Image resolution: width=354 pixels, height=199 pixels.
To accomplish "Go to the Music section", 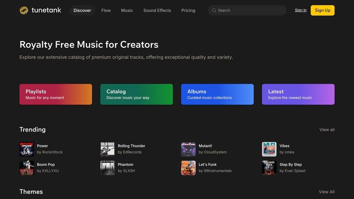I will [x=127, y=10].
